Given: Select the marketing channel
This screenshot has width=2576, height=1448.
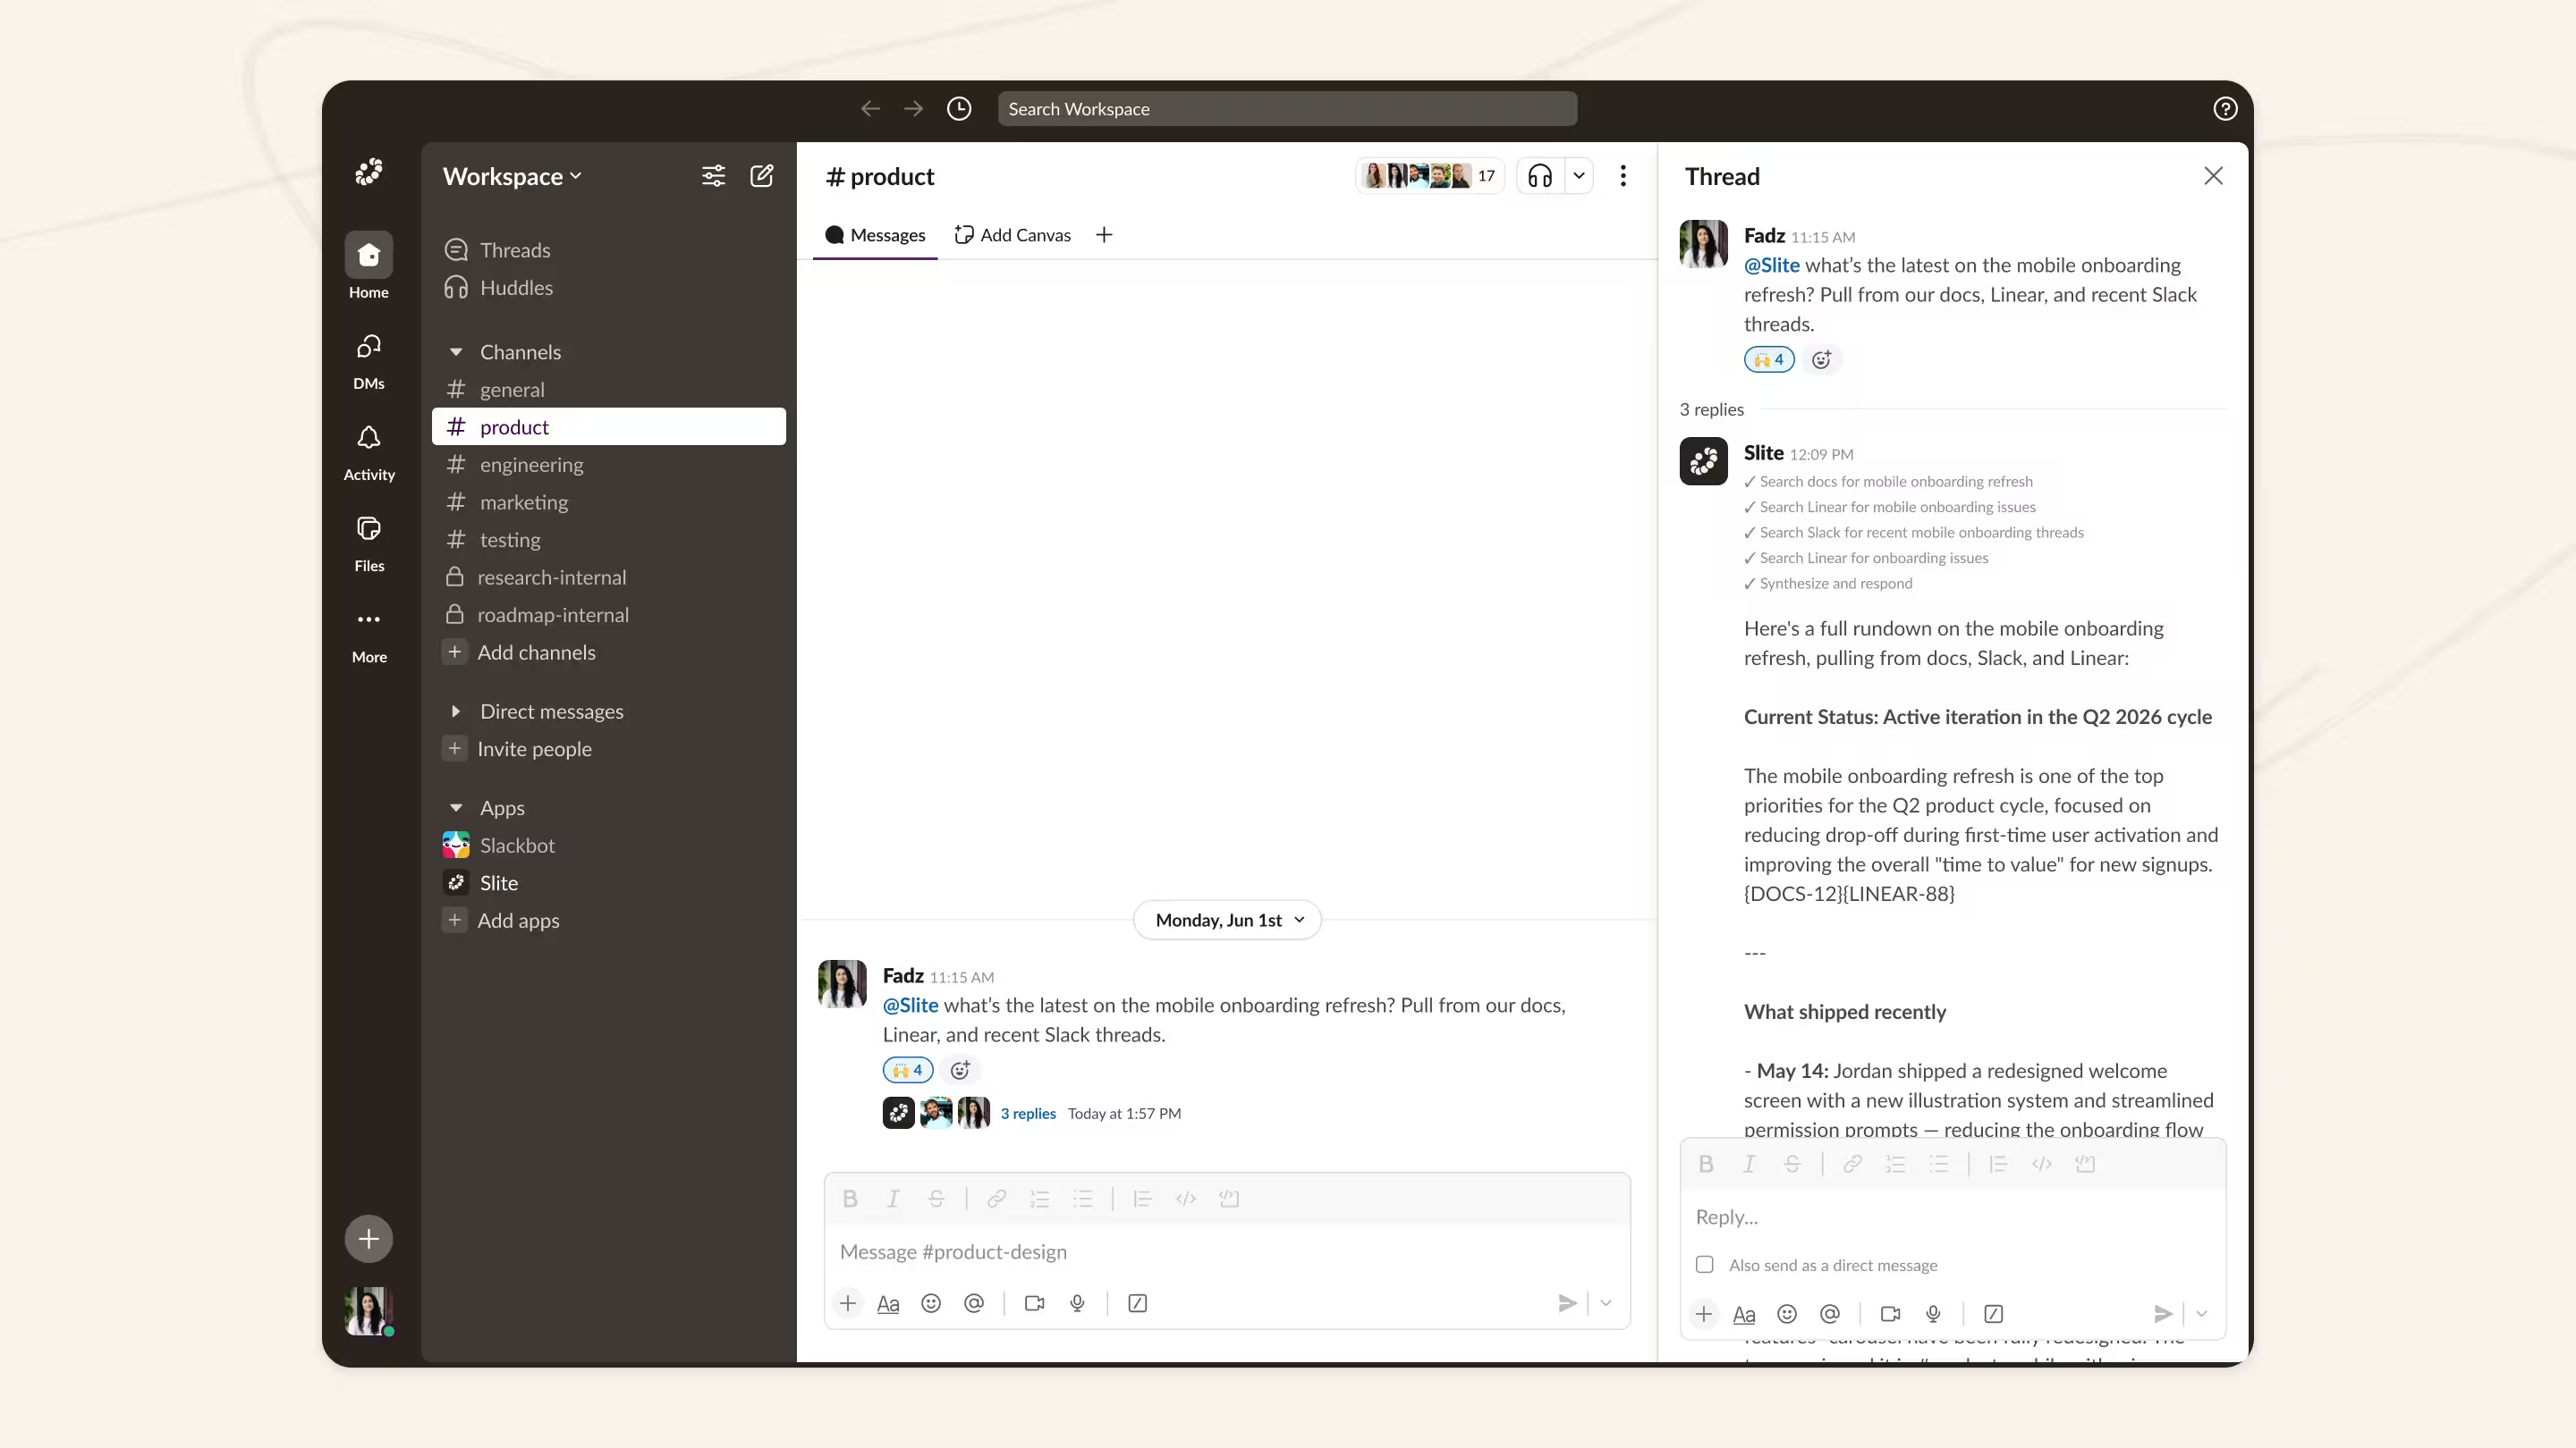Looking at the screenshot, I should point(608,501).
